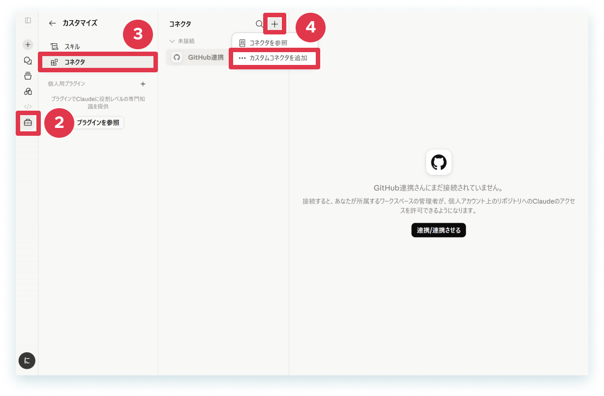This screenshot has width=604, height=396.
Task: Open the customize briefcase icon
Action: tap(28, 122)
